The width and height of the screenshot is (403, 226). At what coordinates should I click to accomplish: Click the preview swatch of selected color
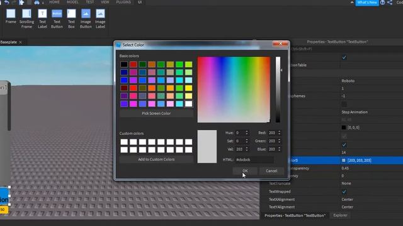(207, 146)
